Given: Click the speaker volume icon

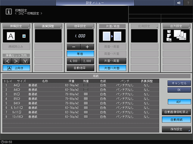Looking at the screenshot, I should point(178,3).
